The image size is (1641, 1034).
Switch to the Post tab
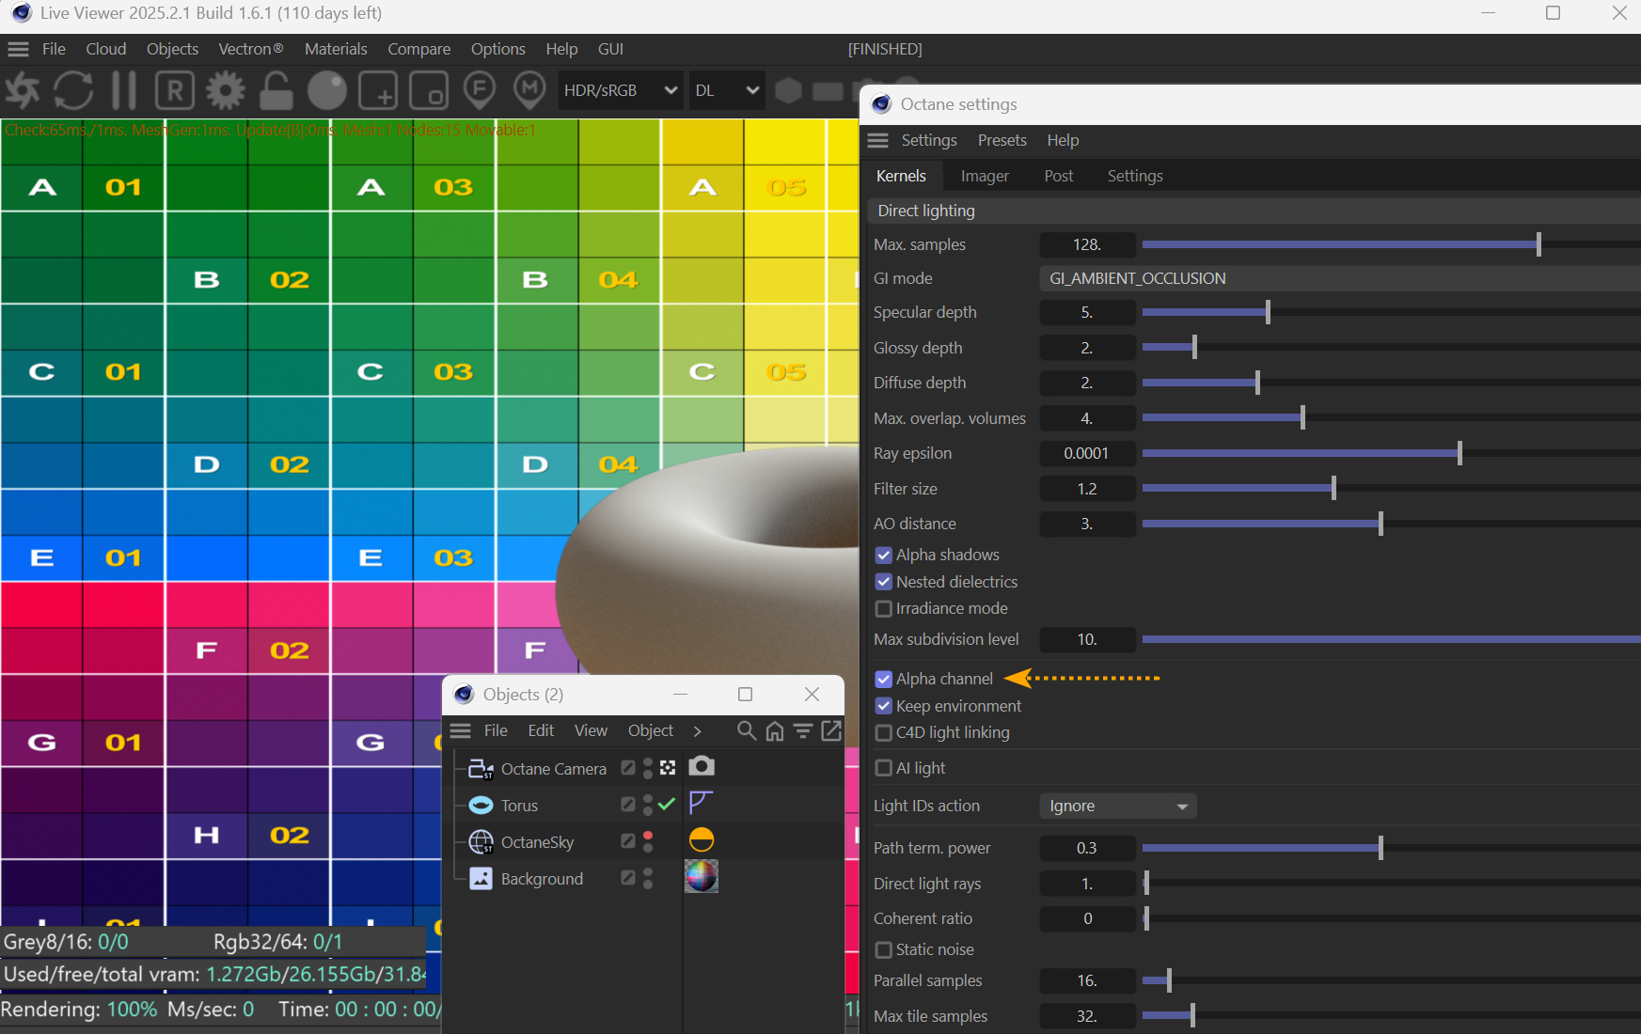pyautogui.click(x=1059, y=176)
